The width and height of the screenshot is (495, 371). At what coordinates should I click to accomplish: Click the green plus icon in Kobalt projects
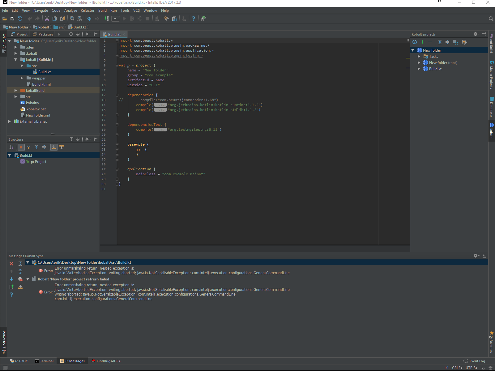click(x=422, y=42)
